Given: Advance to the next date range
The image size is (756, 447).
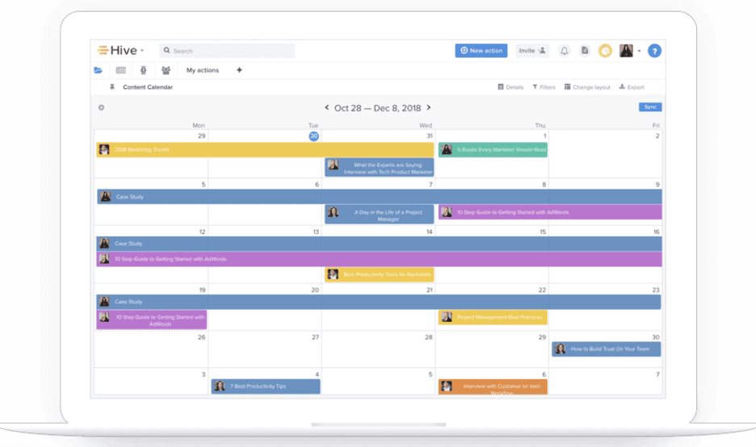Looking at the screenshot, I should point(429,107).
